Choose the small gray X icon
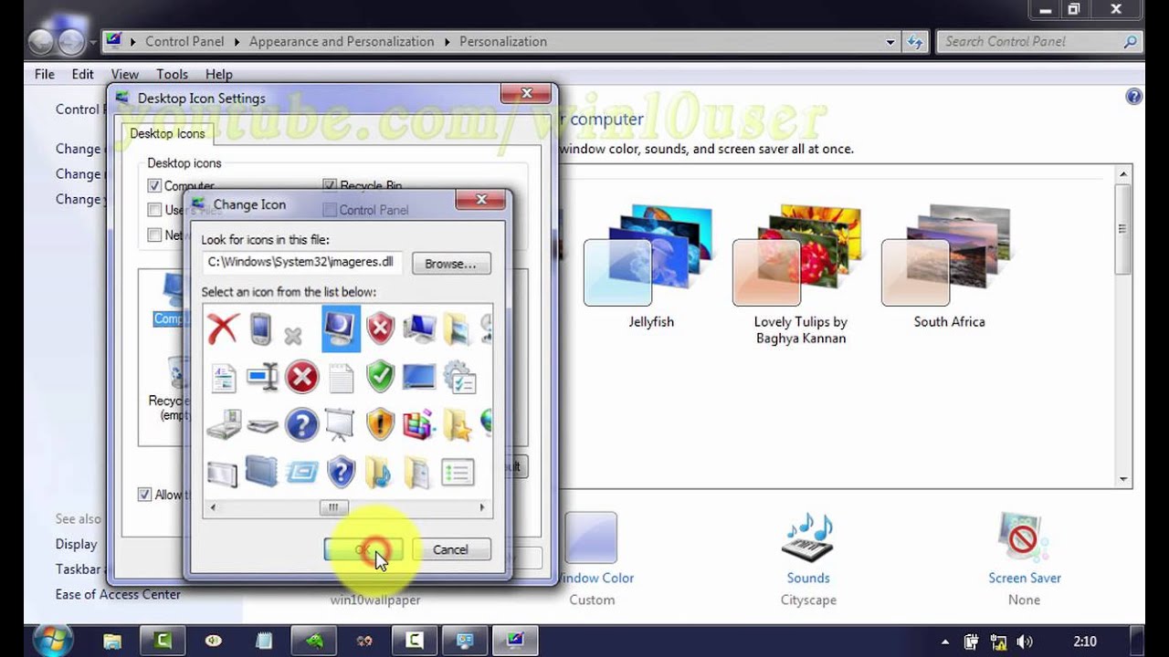The width and height of the screenshot is (1169, 657). point(293,336)
